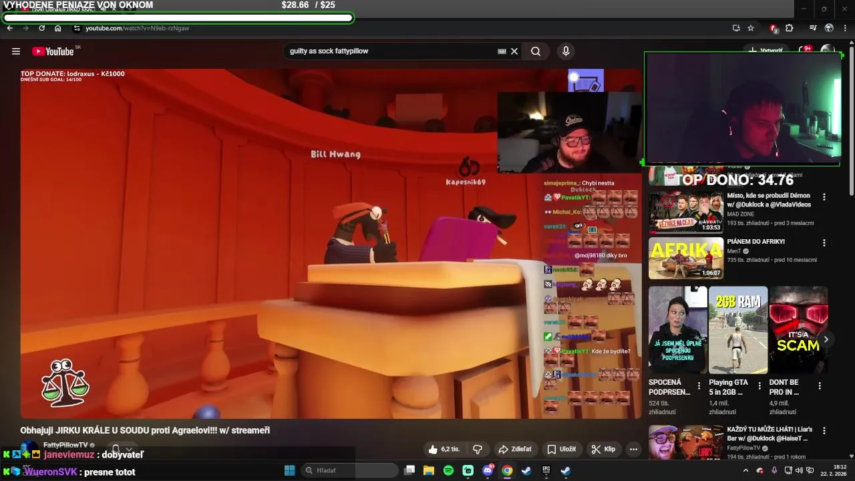Open options for PIÁNEM DO AFRIKY!
This screenshot has height=481, width=855.
(824, 243)
